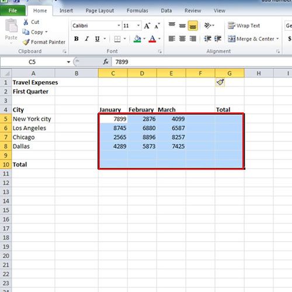Click the paste options brush icon in G1
Image resolution: width=292 pixels, height=292 pixels.
tap(220, 82)
